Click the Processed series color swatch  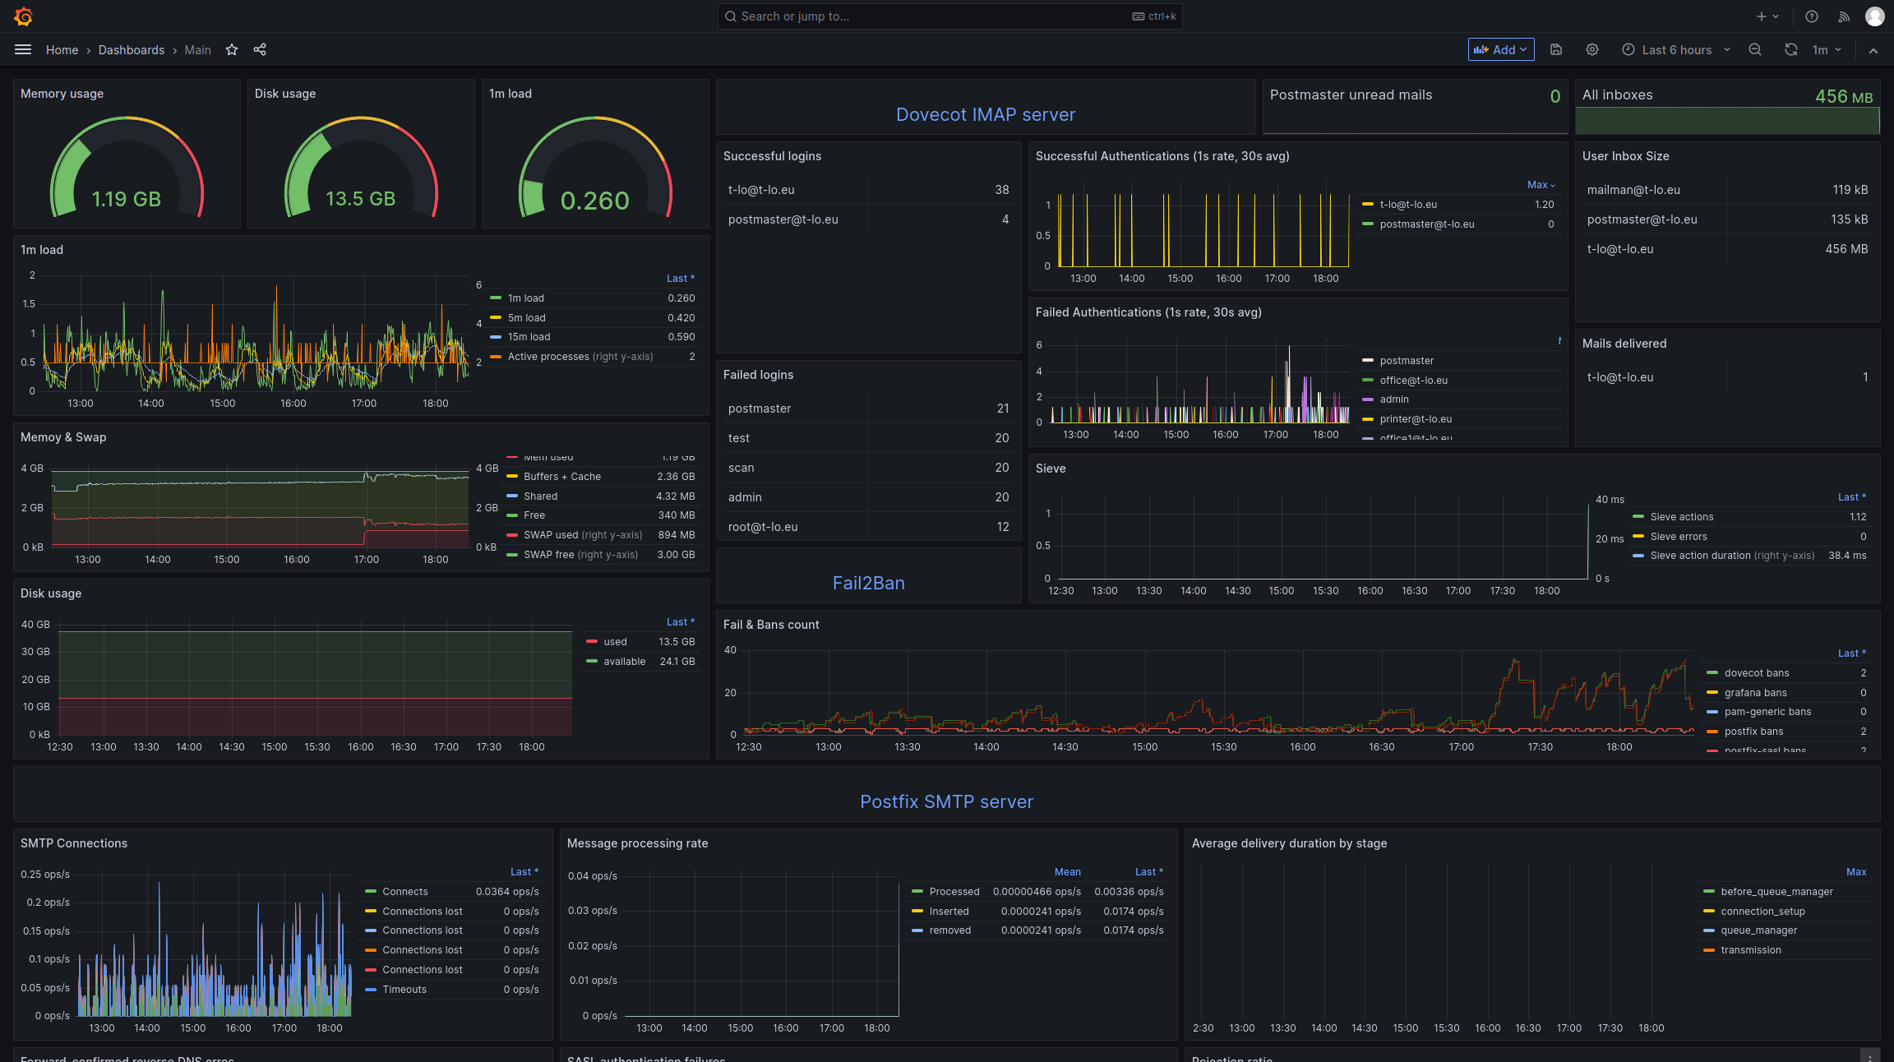(x=917, y=892)
